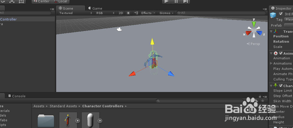Click the Pause playback button
This screenshot has height=128, width=293.
click(176, 1)
